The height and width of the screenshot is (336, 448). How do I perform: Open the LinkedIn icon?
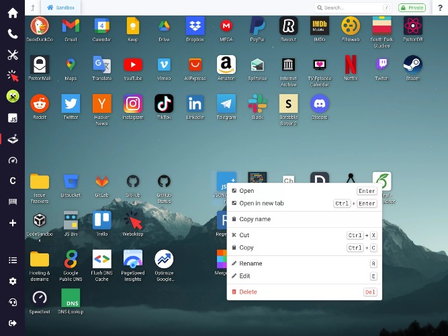pyautogui.click(x=195, y=103)
